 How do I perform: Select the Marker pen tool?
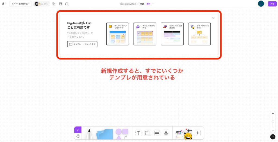tap(89, 134)
